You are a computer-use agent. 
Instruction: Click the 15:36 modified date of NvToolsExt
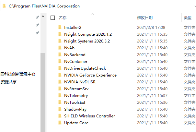coord(152,102)
